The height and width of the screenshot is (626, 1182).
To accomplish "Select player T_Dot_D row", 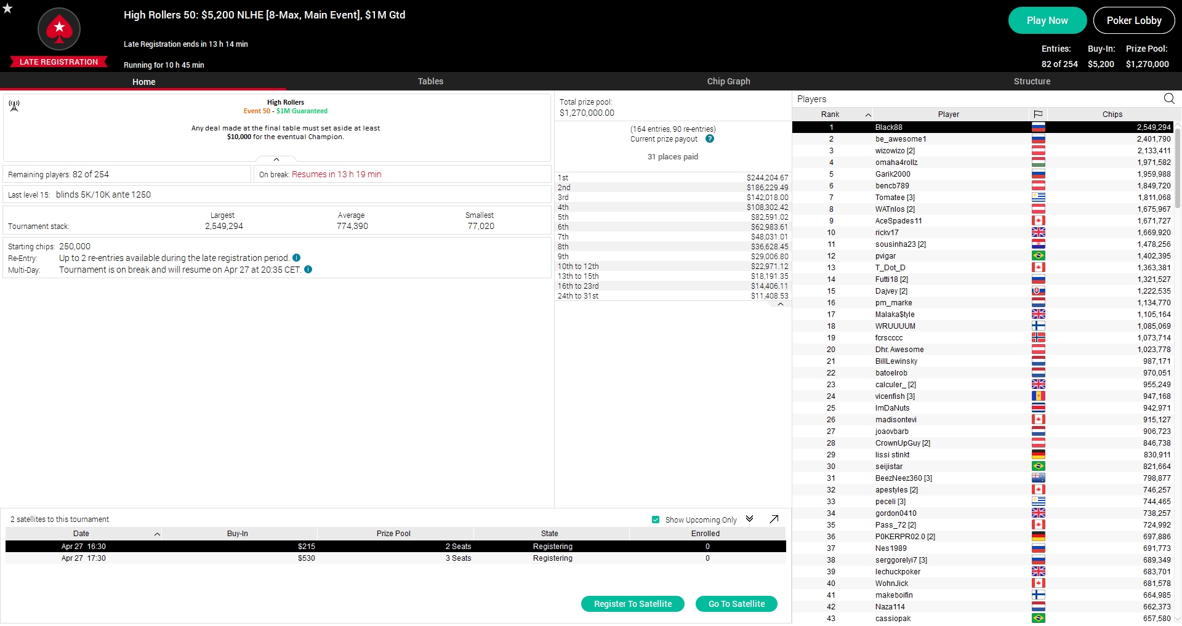I will tap(983, 268).
